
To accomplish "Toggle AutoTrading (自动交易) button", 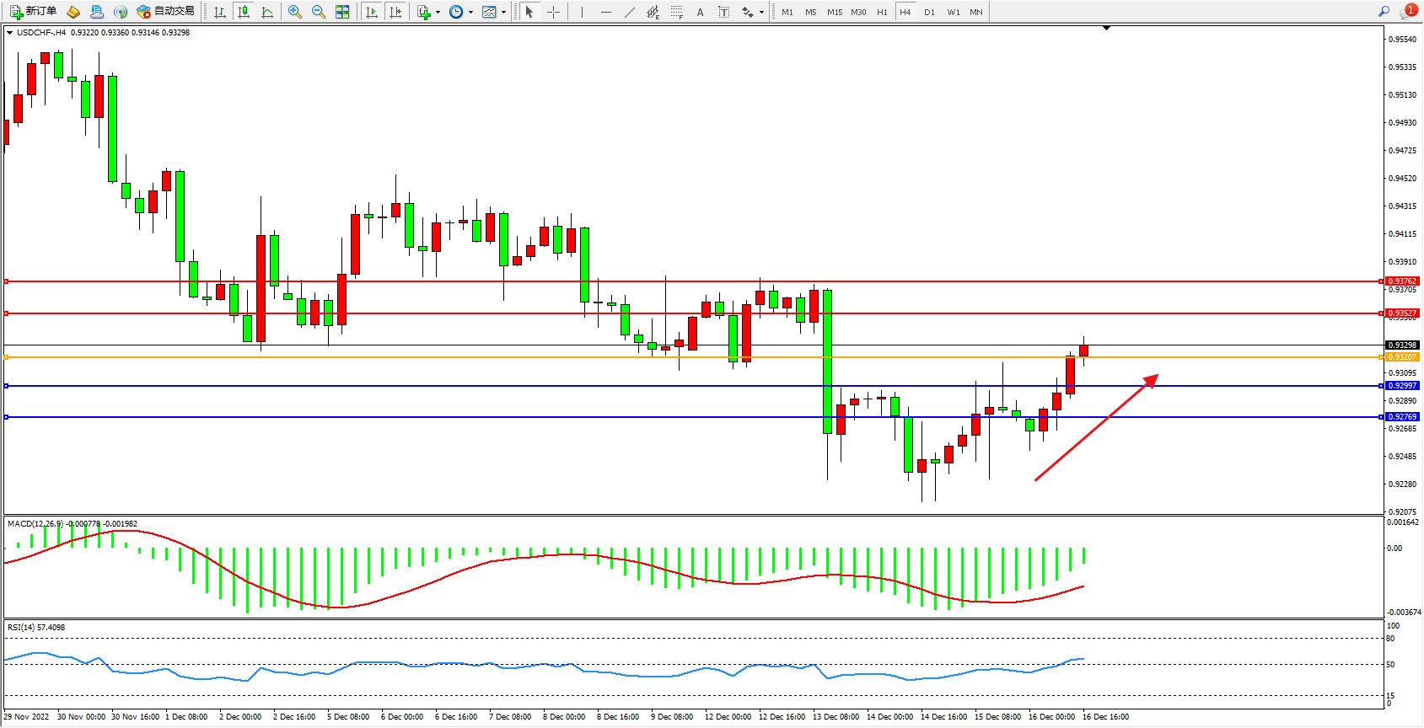I will tap(166, 12).
